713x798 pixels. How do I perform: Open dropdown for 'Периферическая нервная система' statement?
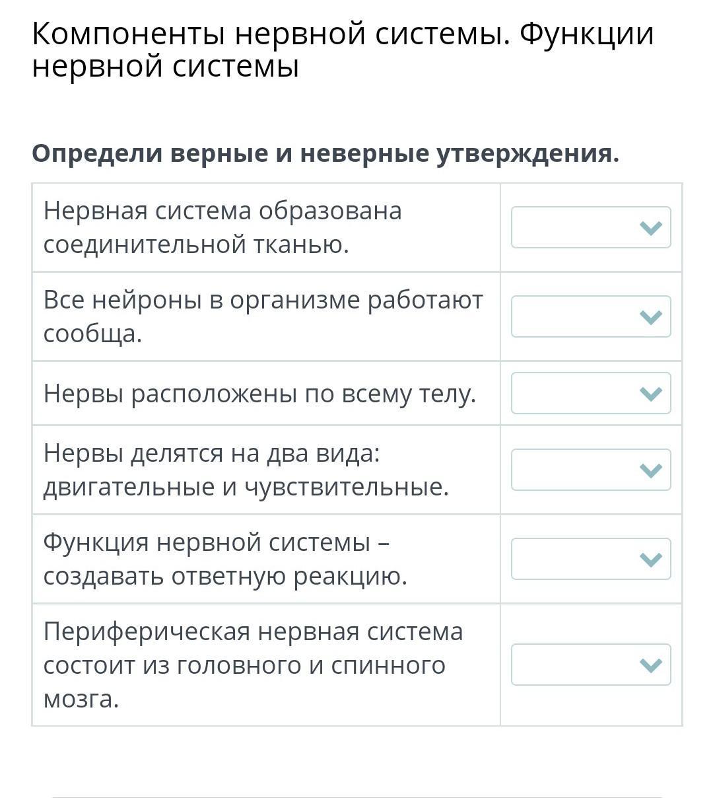click(x=591, y=665)
